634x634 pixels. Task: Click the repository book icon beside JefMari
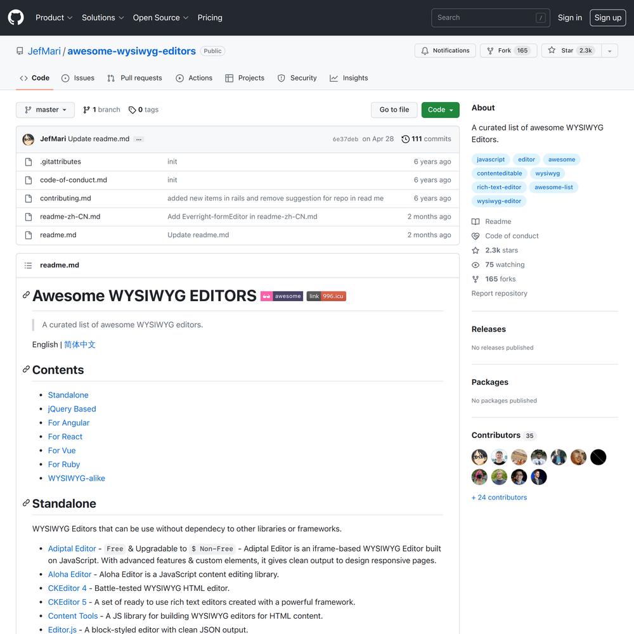tap(20, 51)
